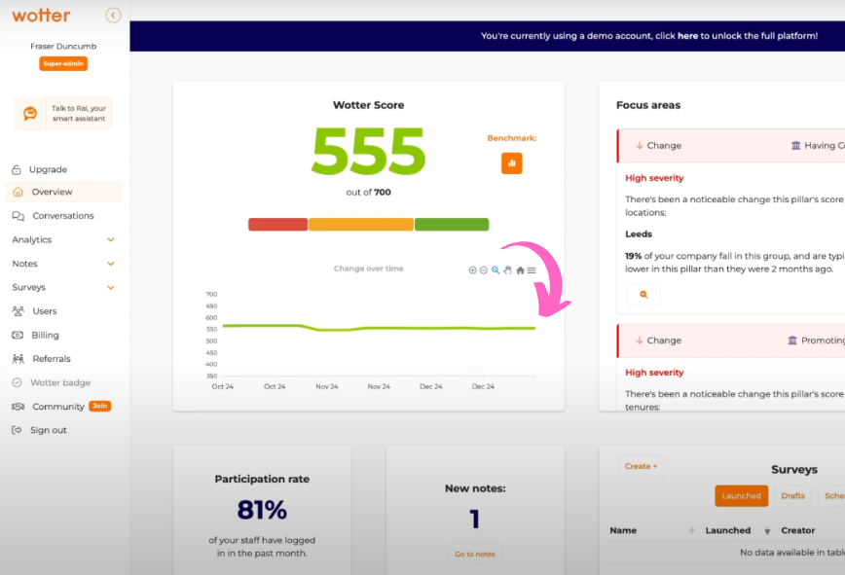
Task: Click the Upgrade lock icon
Action: (x=17, y=169)
